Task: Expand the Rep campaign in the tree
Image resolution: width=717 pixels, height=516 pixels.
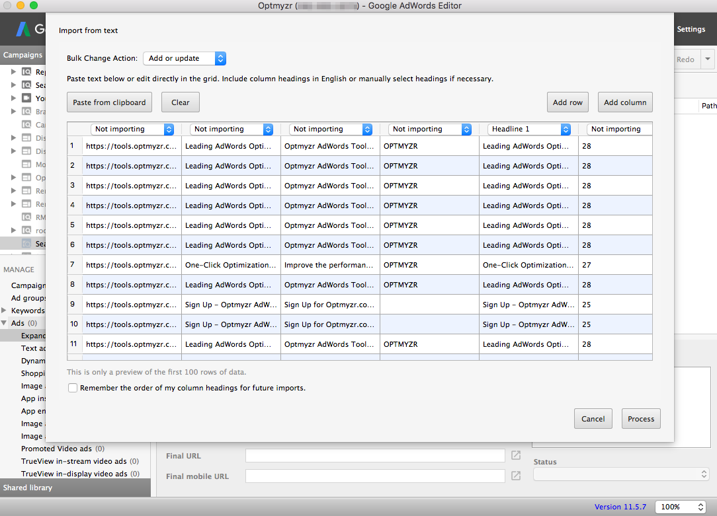Action: (x=13, y=72)
